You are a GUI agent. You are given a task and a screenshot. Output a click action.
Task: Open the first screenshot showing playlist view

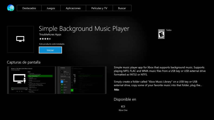(x=32, y=80)
